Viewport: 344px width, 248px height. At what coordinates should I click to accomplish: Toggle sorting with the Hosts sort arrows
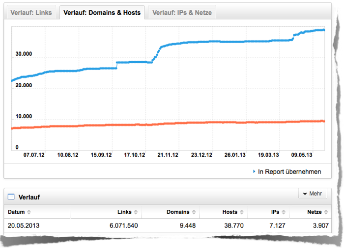tap(242, 212)
